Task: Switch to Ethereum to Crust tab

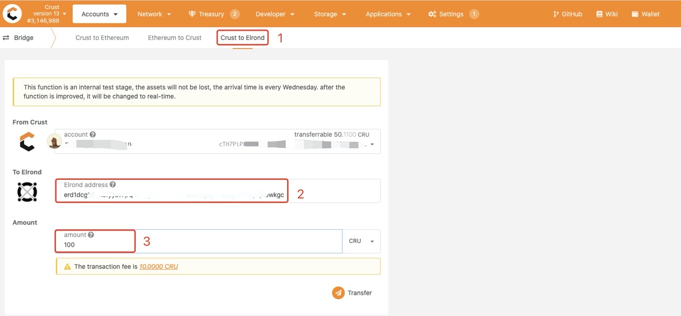Action: (x=174, y=38)
